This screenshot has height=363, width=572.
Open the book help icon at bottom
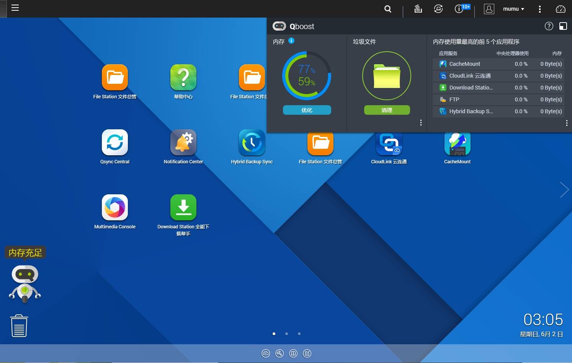tap(293, 353)
